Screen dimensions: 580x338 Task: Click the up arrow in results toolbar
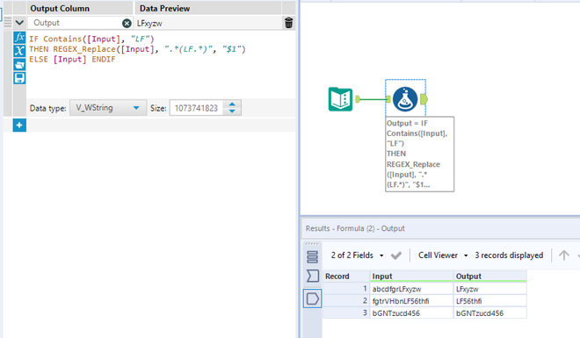pos(563,255)
